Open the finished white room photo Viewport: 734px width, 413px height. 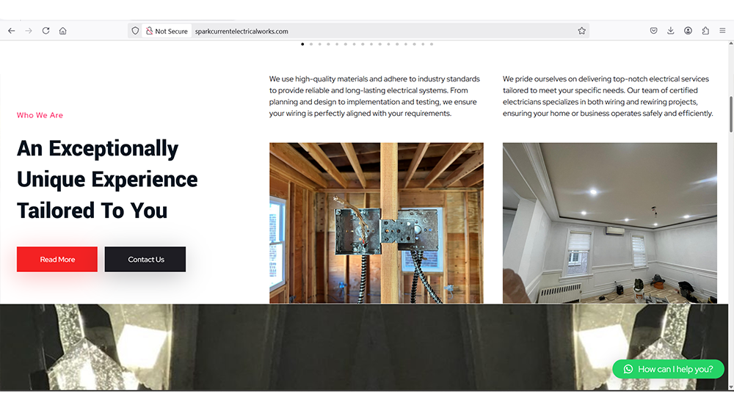609,222
